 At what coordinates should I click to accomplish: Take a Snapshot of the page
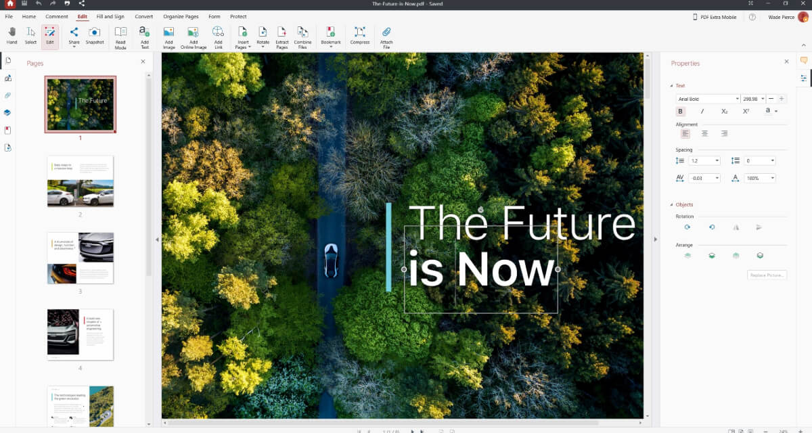coord(95,35)
